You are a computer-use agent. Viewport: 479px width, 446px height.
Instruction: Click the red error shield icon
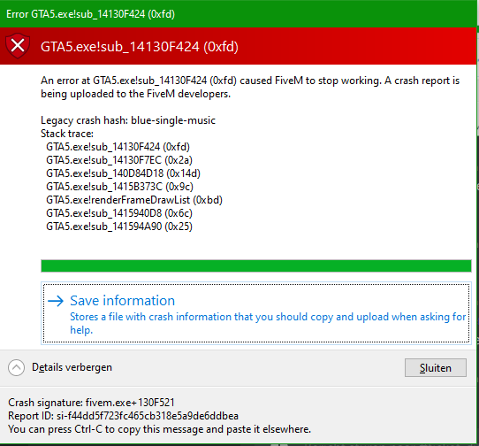[18, 46]
